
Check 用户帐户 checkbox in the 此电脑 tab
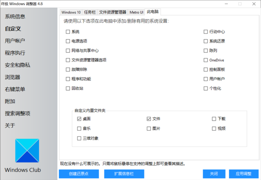206,79
